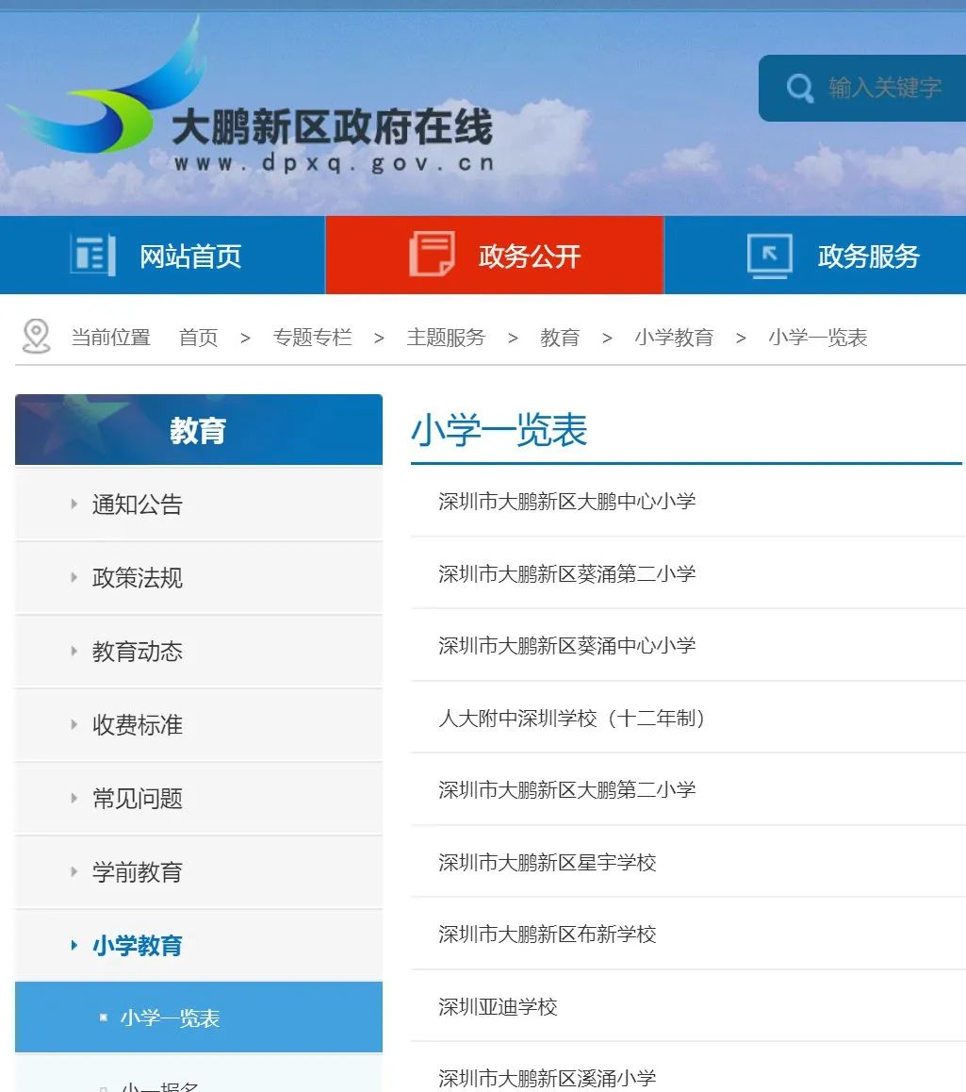
Task: Open 教育动态 in the sidebar
Action: (137, 652)
